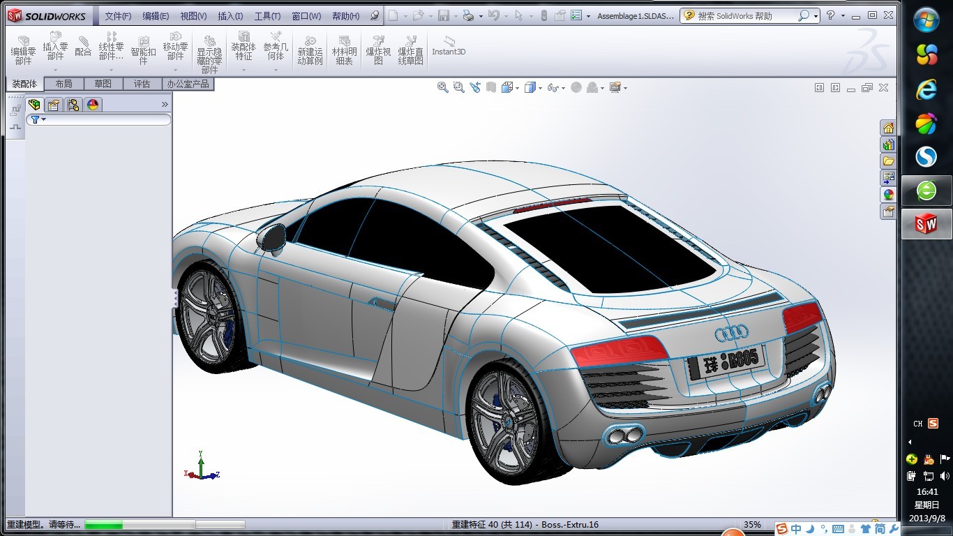Image resolution: width=953 pixels, height=536 pixels.
Task: Click the Zoom to Area icon
Action: click(458, 87)
